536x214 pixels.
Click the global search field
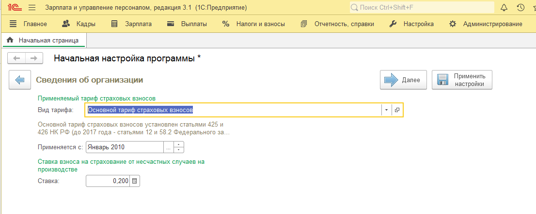422,8
